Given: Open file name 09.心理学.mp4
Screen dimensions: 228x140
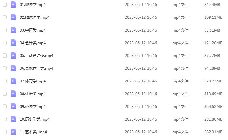Looking at the screenshot, I should tap(33, 107).
